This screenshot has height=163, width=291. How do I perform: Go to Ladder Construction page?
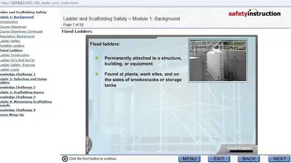15,55
